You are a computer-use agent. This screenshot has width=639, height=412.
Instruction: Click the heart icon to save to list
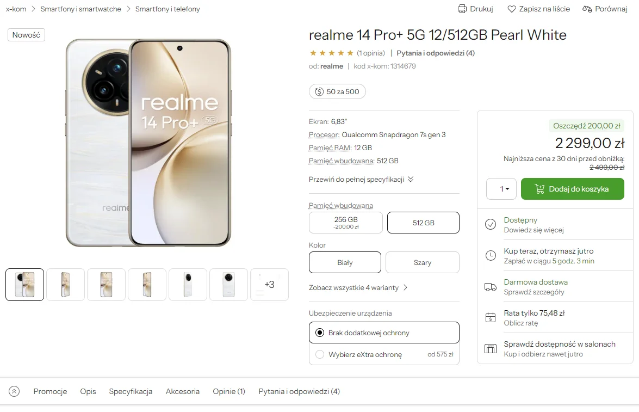click(x=511, y=9)
